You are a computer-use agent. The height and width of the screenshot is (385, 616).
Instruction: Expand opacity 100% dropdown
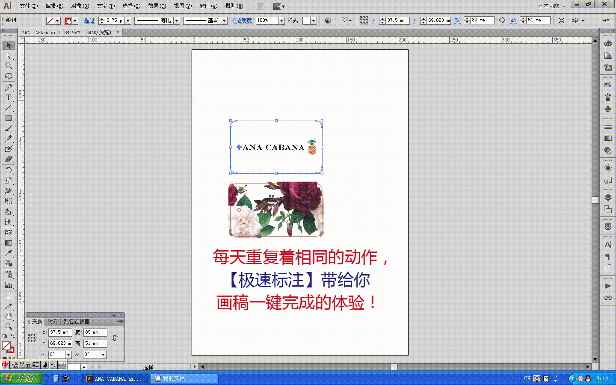click(281, 21)
